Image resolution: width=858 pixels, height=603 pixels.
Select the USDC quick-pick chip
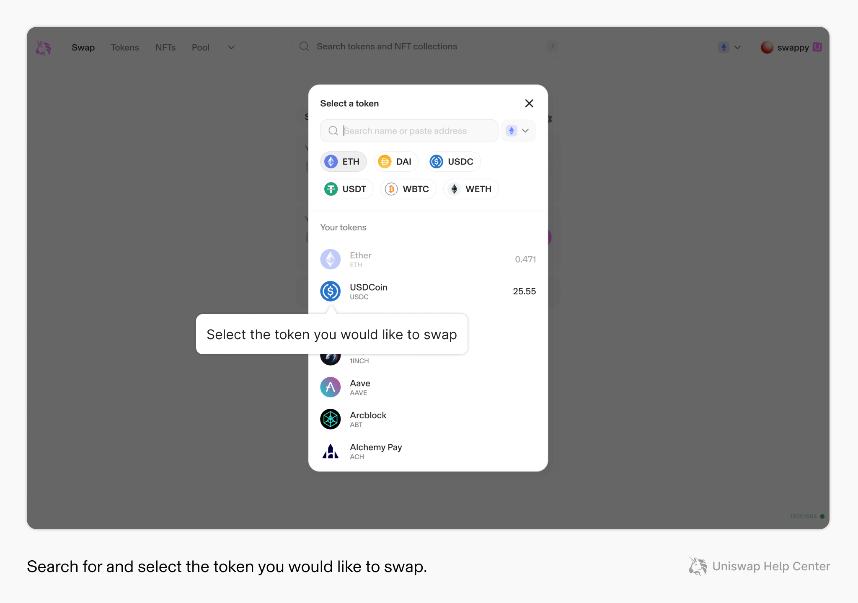[x=453, y=162]
